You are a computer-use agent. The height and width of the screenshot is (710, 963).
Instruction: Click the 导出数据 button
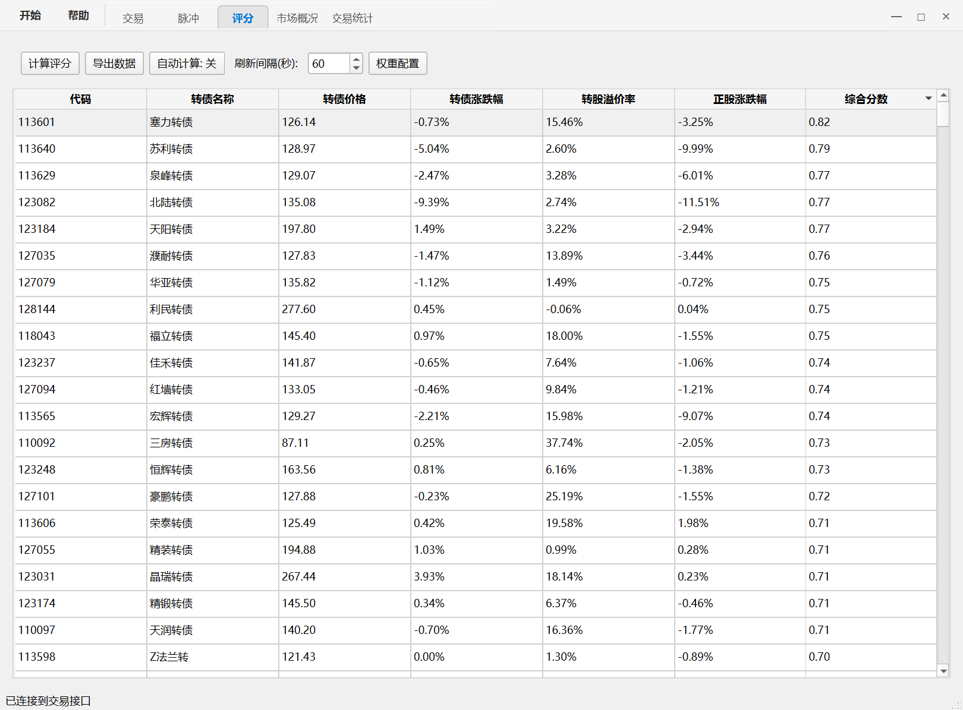114,64
